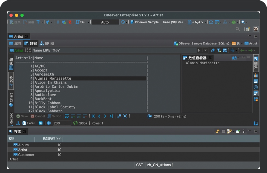Image resolution: width=267 pixels, height=173 pixels.
Task: Click the eraser icon to clear filter
Action: click(213, 50)
